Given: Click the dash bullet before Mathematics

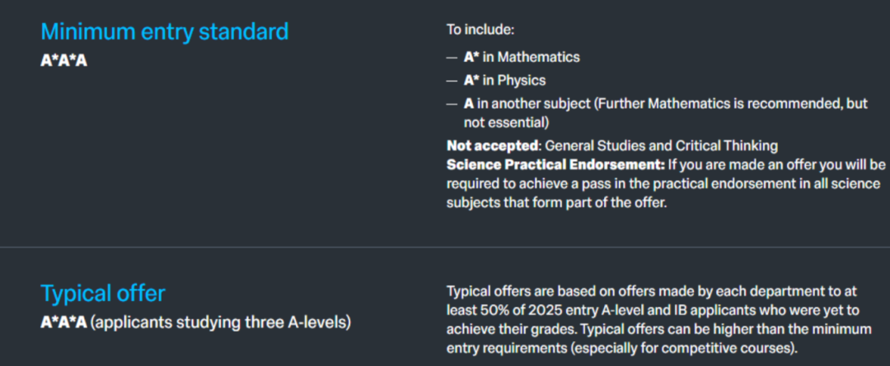Looking at the screenshot, I should (x=452, y=58).
